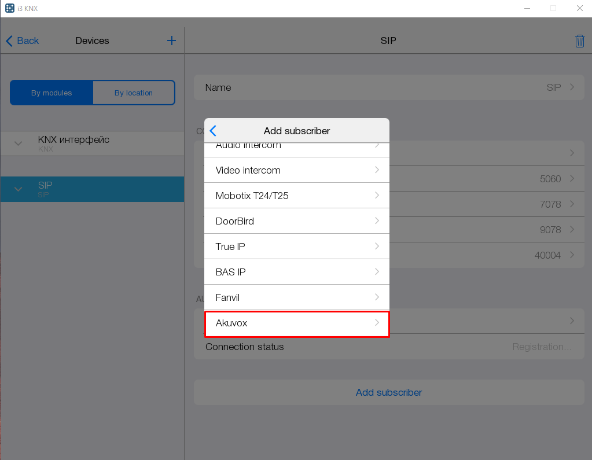Open the 40004 port setting row
Image resolution: width=592 pixels, height=460 pixels.
(x=486, y=255)
